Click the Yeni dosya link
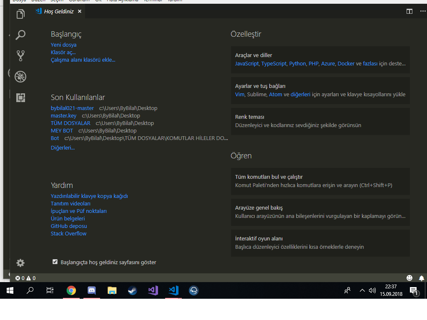This screenshot has width=427, height=320. tap(63, 45)
